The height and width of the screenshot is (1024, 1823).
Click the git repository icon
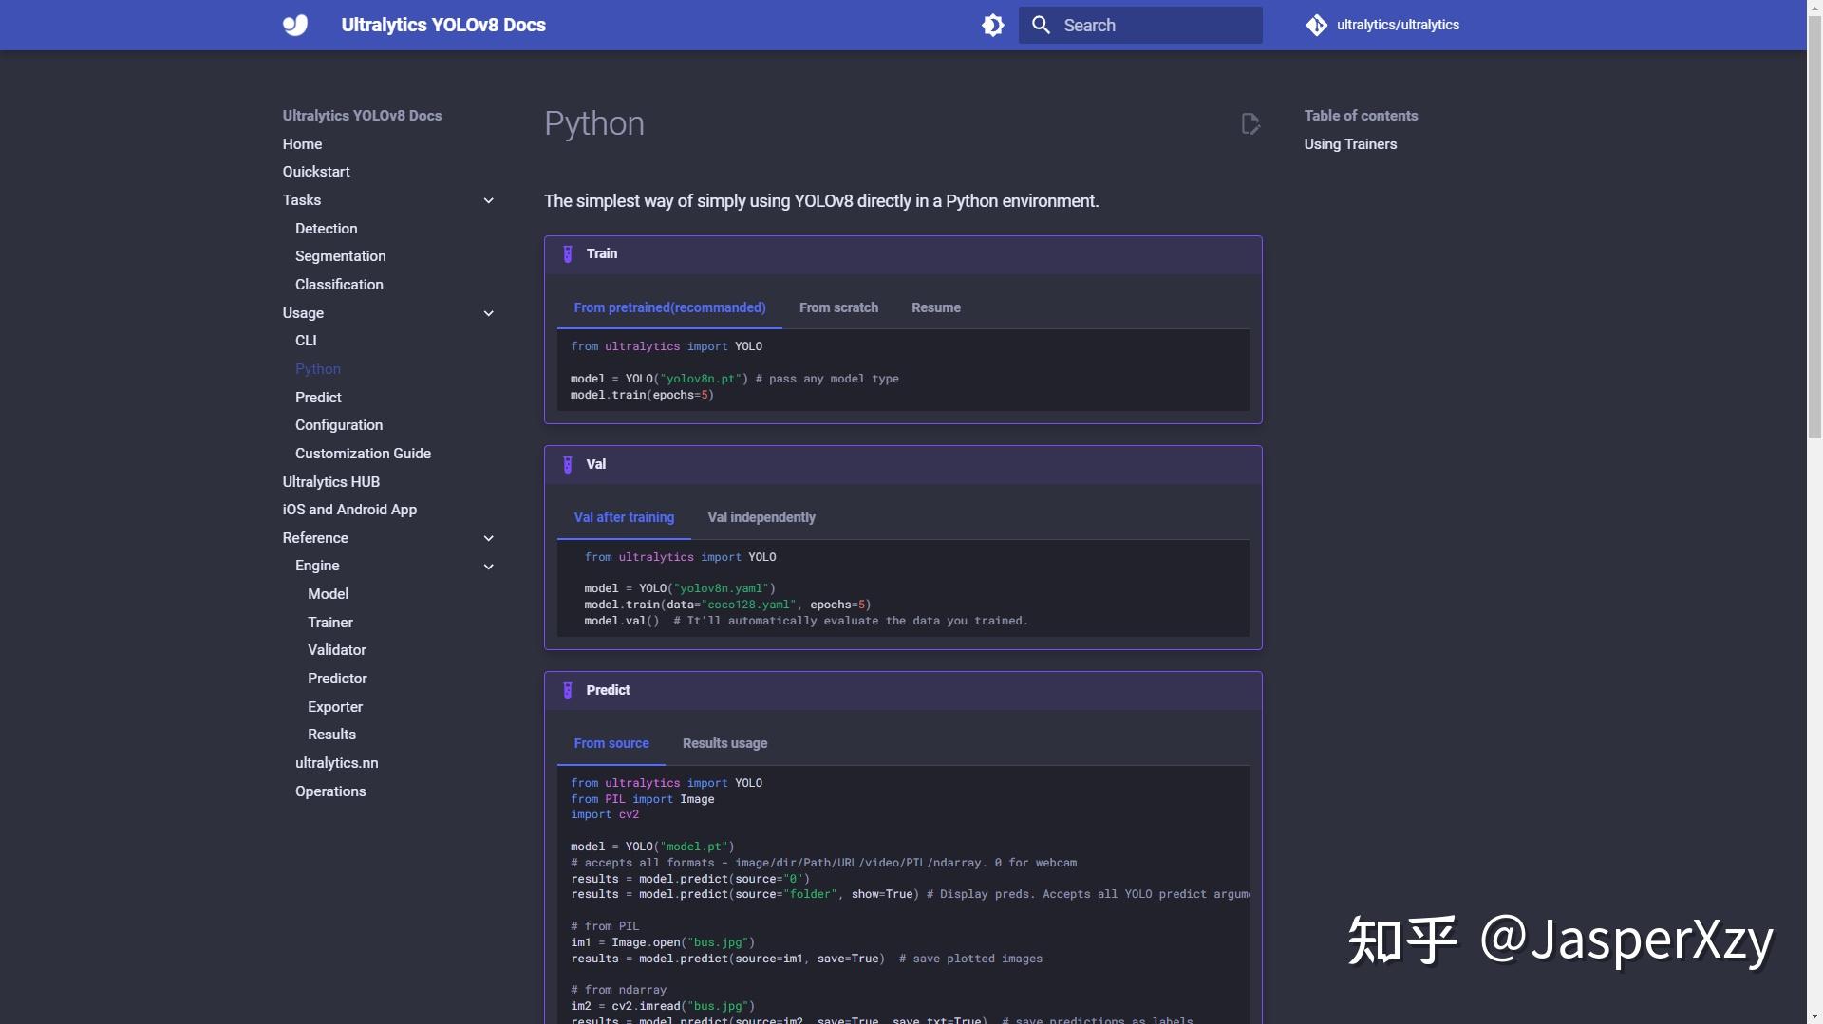click(1316, 25)
